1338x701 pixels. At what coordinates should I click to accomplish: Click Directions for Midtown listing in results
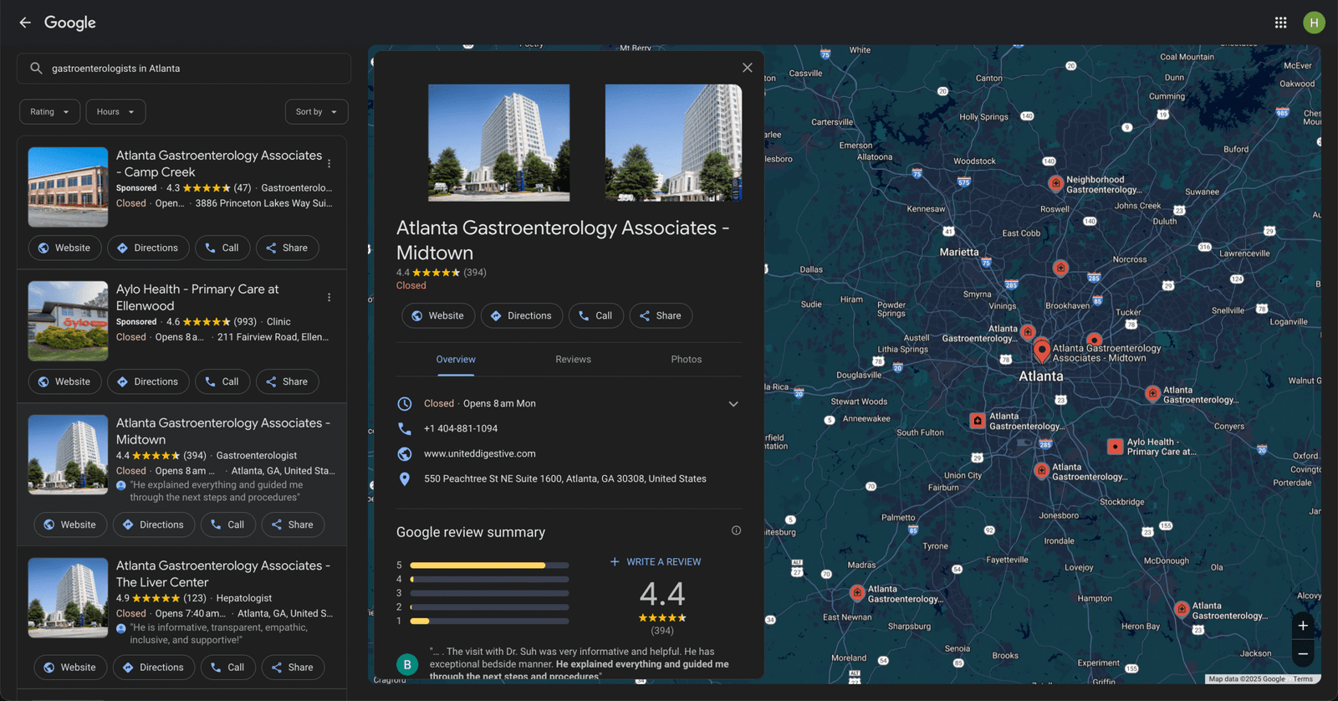(x=154, y=525)
